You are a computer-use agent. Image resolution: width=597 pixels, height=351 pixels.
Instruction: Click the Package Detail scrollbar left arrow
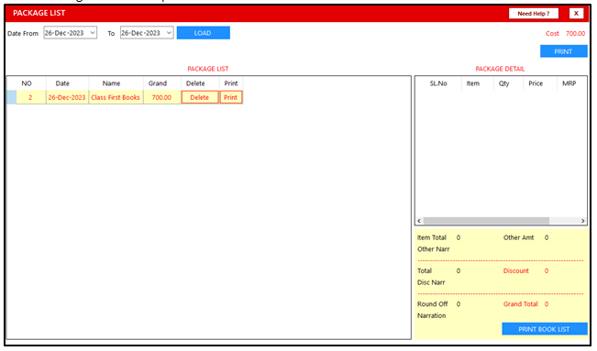[419, 221]
